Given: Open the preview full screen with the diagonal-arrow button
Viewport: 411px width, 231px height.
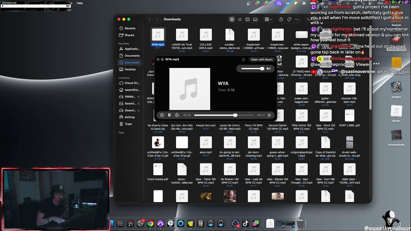Looking at the screenshot, I should 162,59.
